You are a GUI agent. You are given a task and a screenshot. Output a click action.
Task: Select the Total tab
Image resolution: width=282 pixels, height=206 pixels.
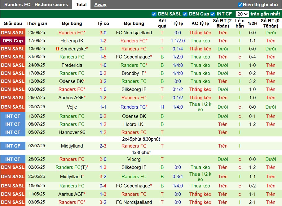click(x=82, y=5)
